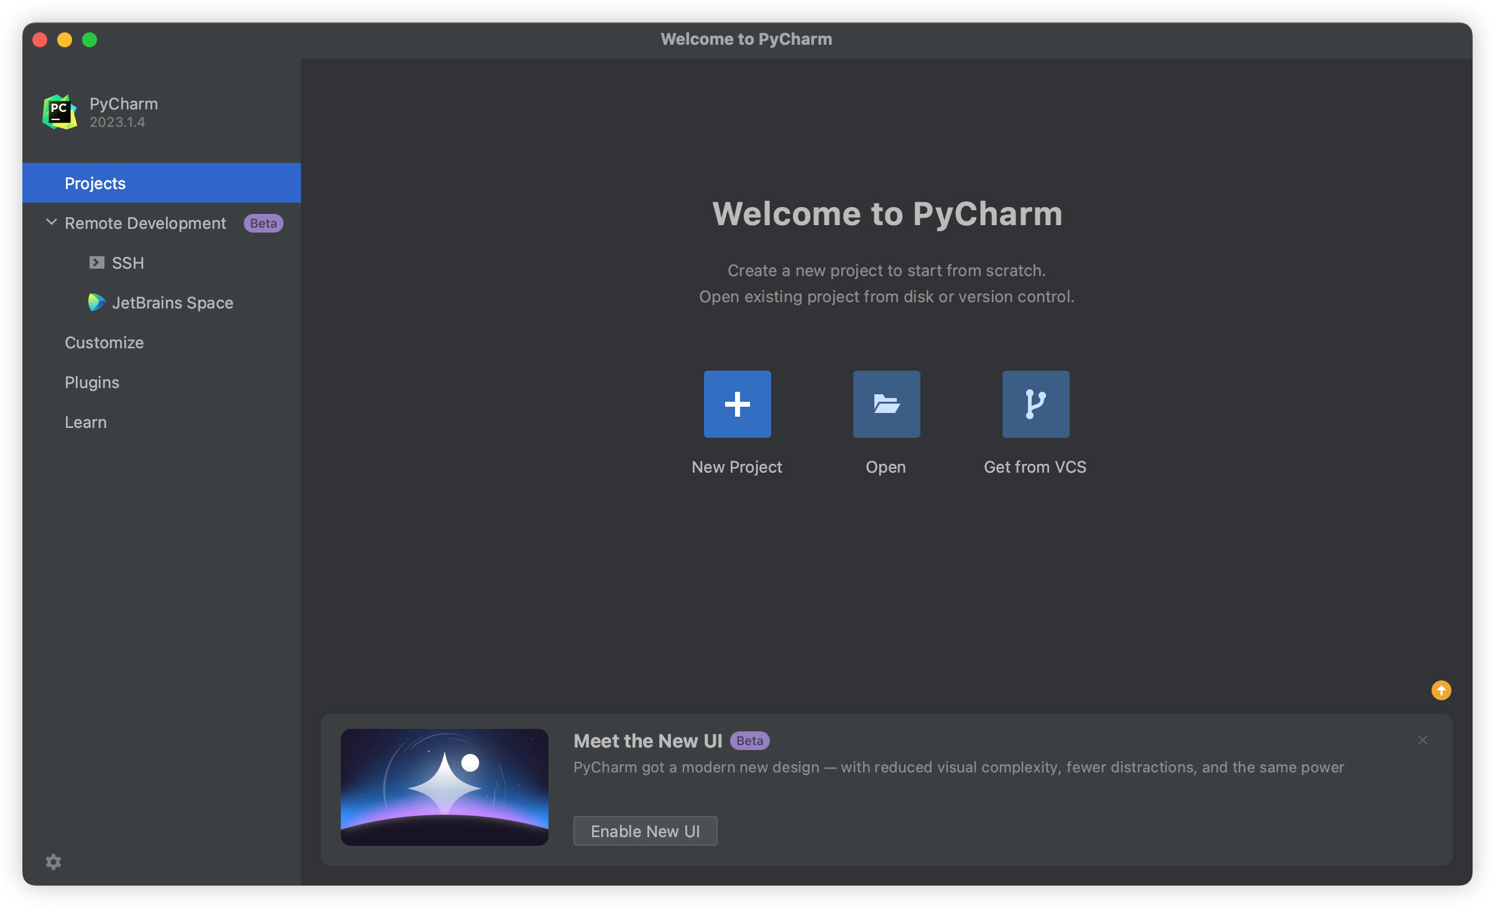Collapse the Remote Development section
1495x908 pixels.
52,222
